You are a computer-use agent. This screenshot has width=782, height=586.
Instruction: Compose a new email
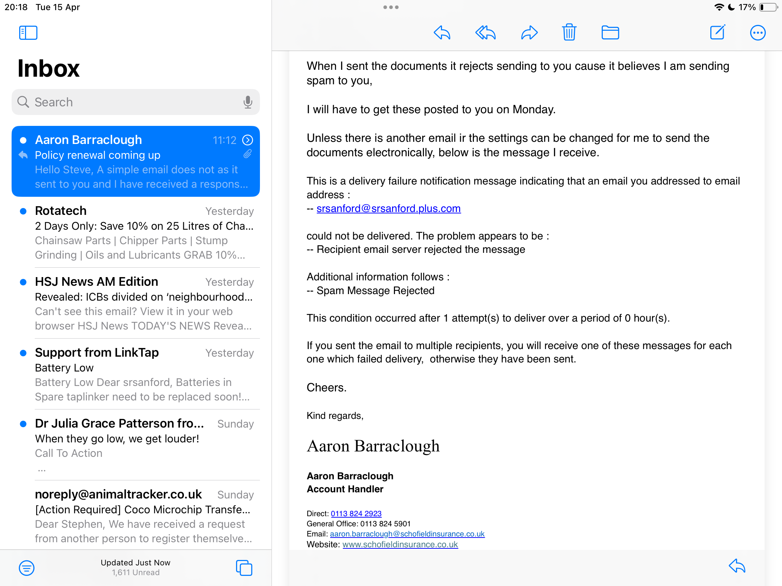tap(718, 33)
